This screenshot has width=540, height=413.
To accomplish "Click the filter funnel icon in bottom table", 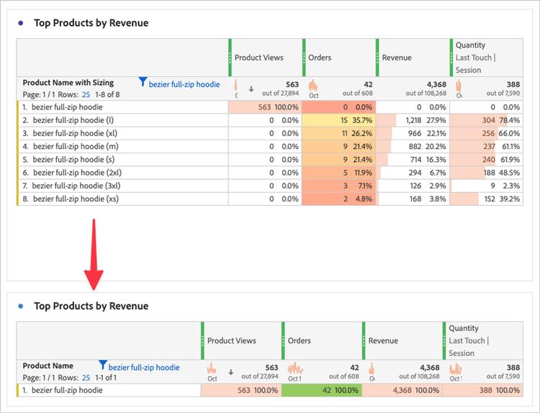I will pos(102,366).
